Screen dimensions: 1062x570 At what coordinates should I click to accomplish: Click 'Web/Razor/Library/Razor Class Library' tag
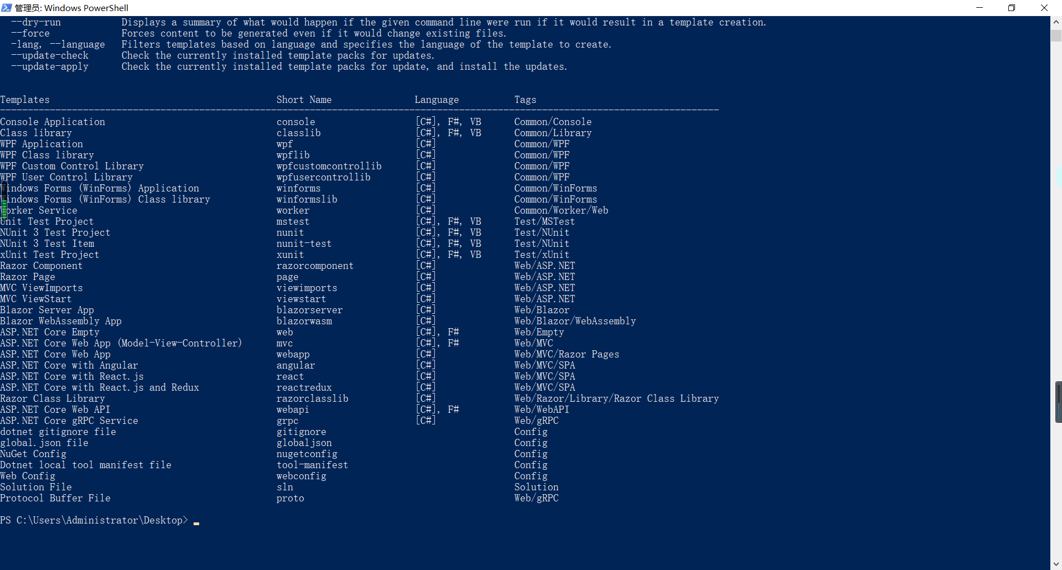(617, 398)
